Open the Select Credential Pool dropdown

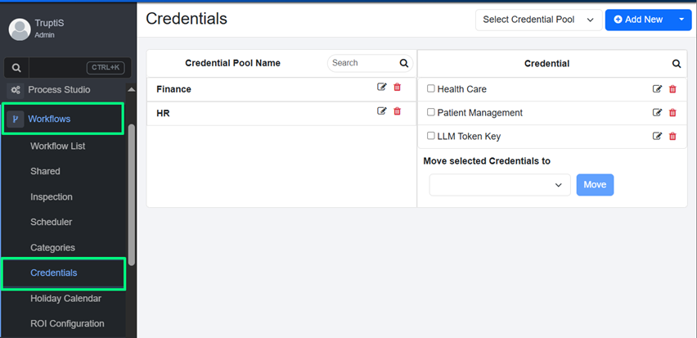point(538,20)
